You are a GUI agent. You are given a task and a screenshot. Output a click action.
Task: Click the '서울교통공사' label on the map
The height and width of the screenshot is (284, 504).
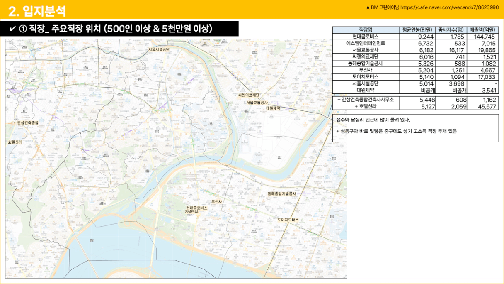click(x=257, y=102)
